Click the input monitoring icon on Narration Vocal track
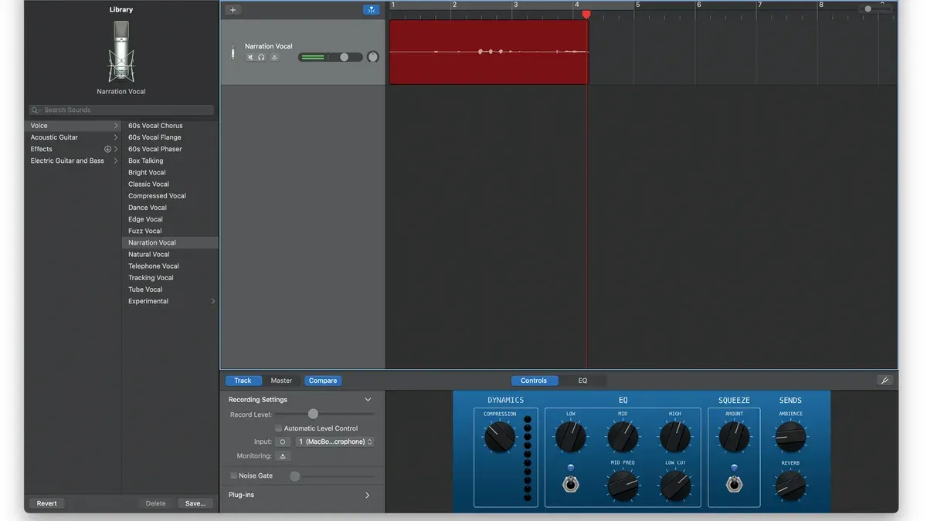Viewport: 927px width, 521px height. tap(274, 57)
